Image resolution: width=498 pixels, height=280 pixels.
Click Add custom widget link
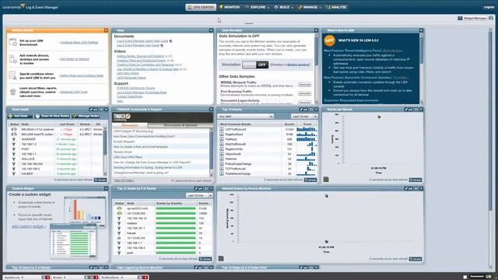click(x=29, y=226)
